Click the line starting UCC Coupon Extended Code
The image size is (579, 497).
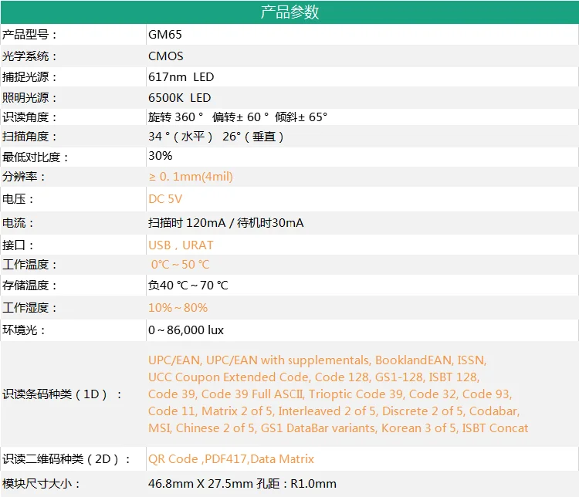click(x=314, y=377)
